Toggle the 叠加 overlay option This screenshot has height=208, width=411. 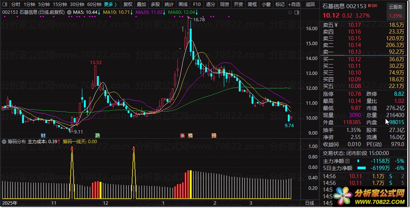pyautogui.click(x=141, y=4)
